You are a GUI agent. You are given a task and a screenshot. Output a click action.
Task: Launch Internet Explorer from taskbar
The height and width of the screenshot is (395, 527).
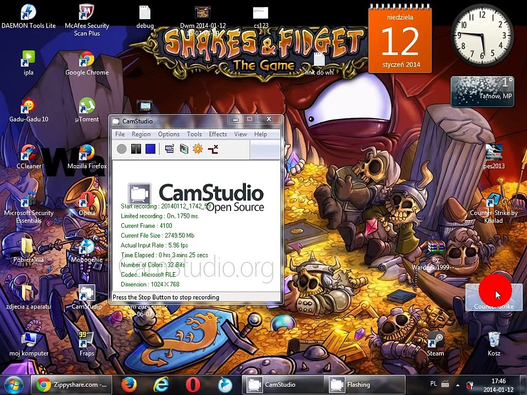tap(161, 385)
